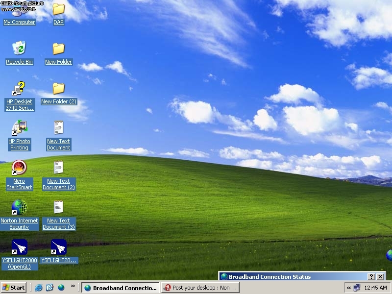Launch Internet Explorer from Quick Launch
392x294 pixels.
pos(39,288)
